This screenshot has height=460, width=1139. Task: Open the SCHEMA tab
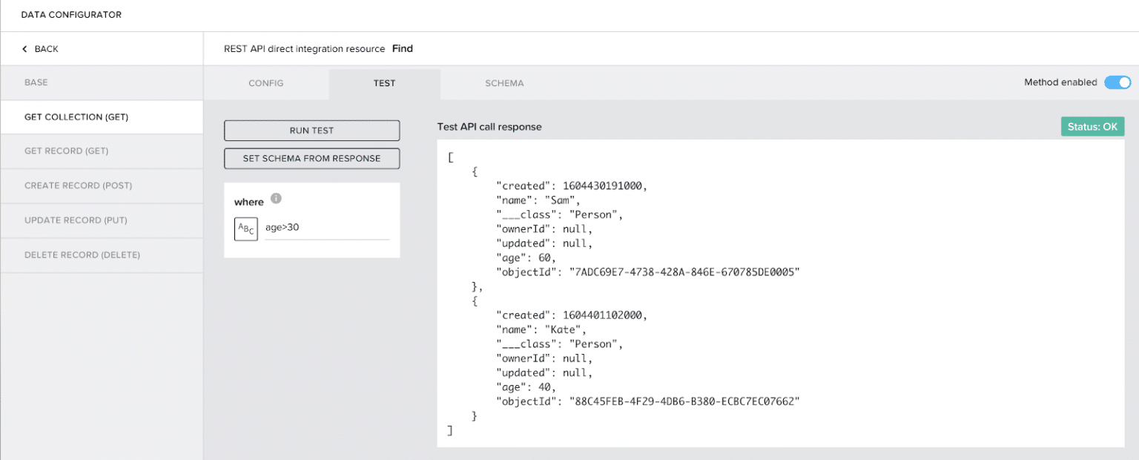click(x=504, y=83)
